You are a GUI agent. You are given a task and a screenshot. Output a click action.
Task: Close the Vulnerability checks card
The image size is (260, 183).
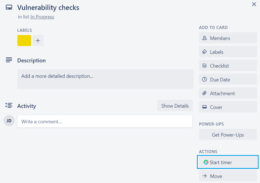click(x=254, y=4)
